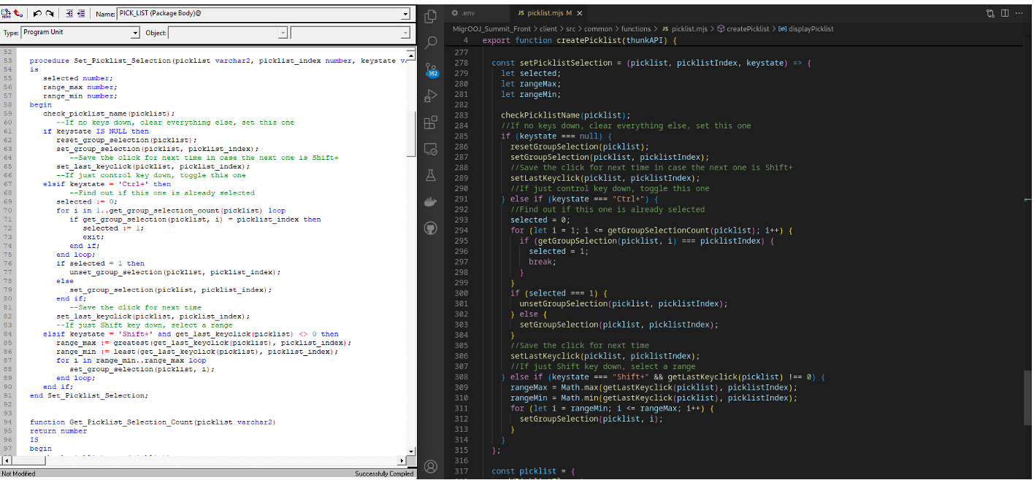1034x480 pixels.
Task: Click 'resetGroupSelection(picklist);' on JS line 286
Action: (579, 147)
